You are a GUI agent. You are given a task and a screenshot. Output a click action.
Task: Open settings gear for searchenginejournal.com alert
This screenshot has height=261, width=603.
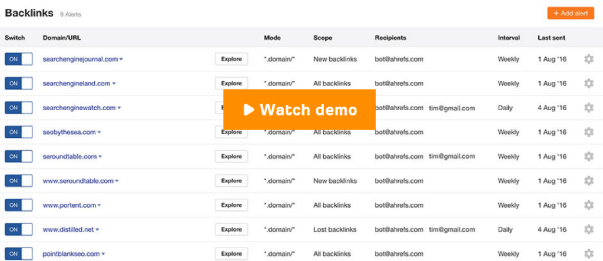tap(589, 60)
